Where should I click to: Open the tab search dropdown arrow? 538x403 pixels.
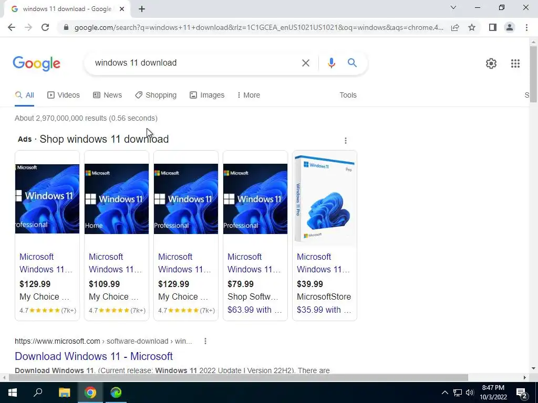453,7
